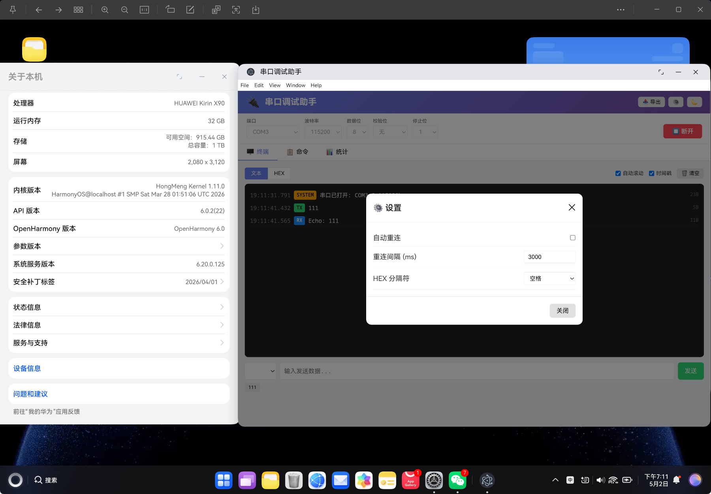Switch display mode to 文本
Image resolution: width=711 pixels, height=494 pixels.
click(x=256, y=173)
